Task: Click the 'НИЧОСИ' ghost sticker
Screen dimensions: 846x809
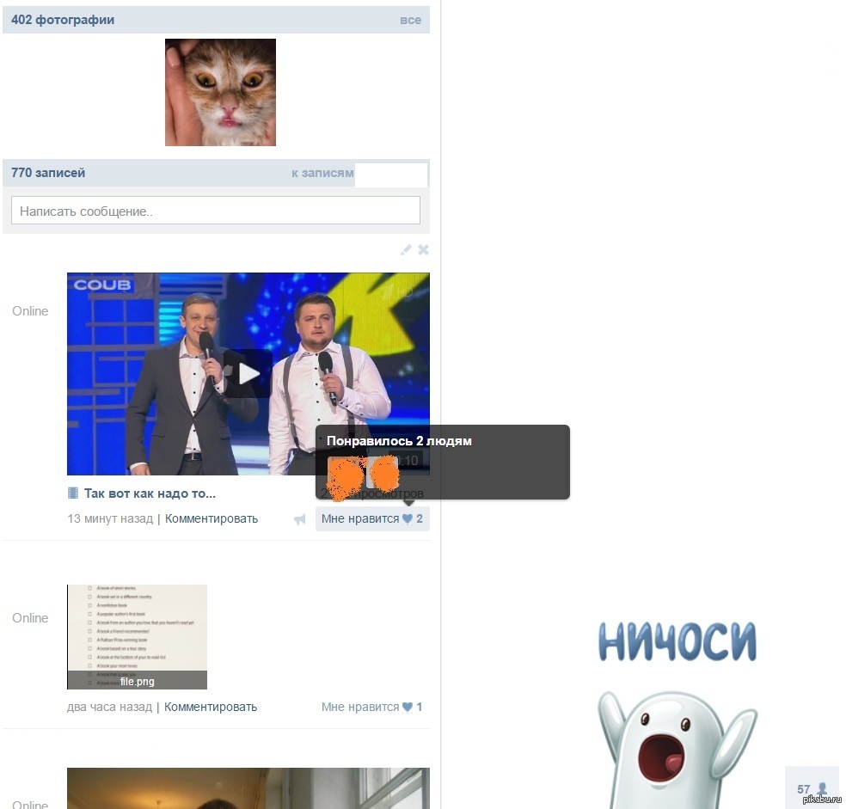Action: (677, 714)
